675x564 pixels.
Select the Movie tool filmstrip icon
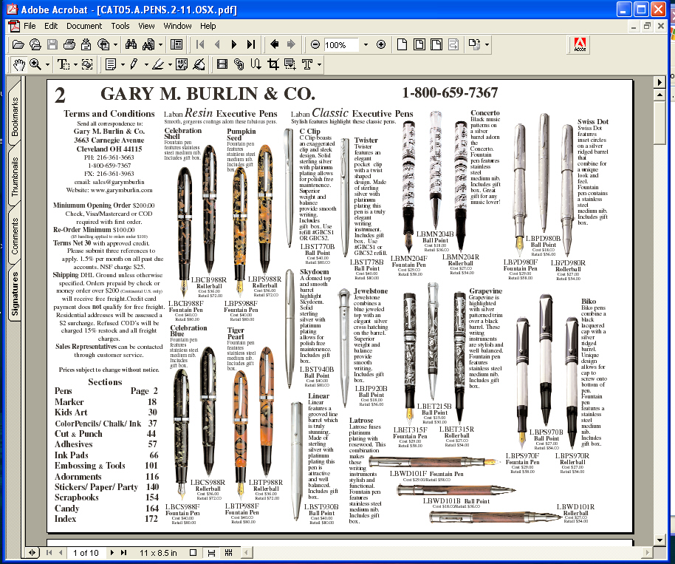pyautogui.click(x=222, y=64)
